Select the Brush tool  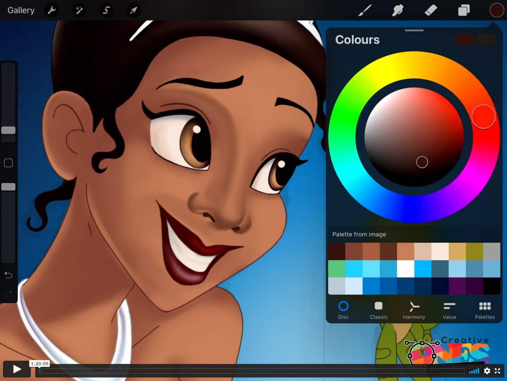pos(365,10)
